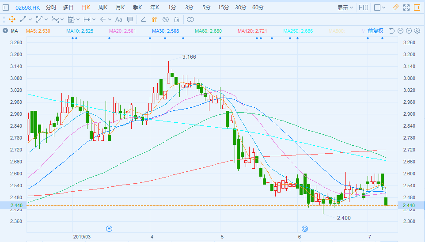This screenshot has width=425, height=242.
Task: Collapse the MA indicator legend
Action: 5,31
